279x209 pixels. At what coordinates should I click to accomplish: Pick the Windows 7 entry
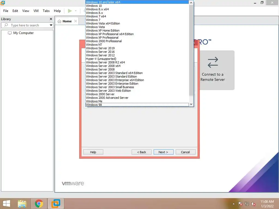pyautogui.click(x=137, y=20)
